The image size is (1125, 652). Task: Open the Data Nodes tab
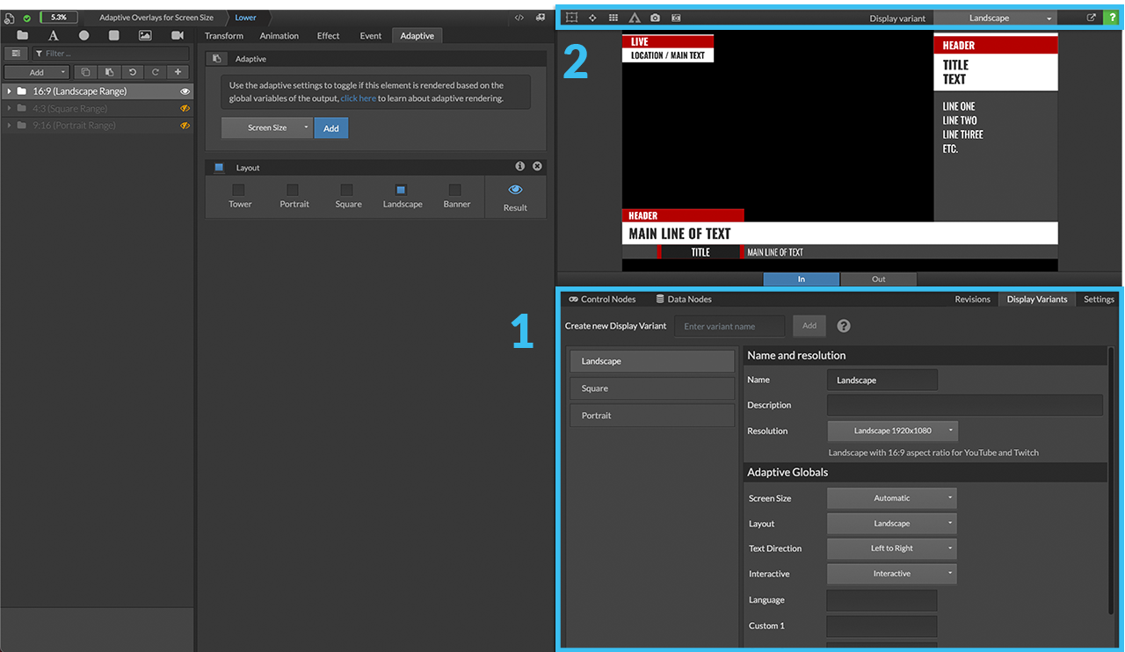tap(684, 300)
